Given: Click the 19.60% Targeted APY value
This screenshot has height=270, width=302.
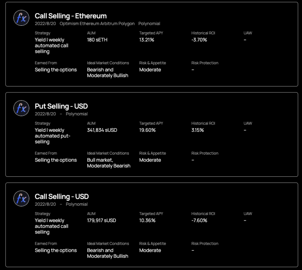Looking at the screenshot, I should point(147,130).
